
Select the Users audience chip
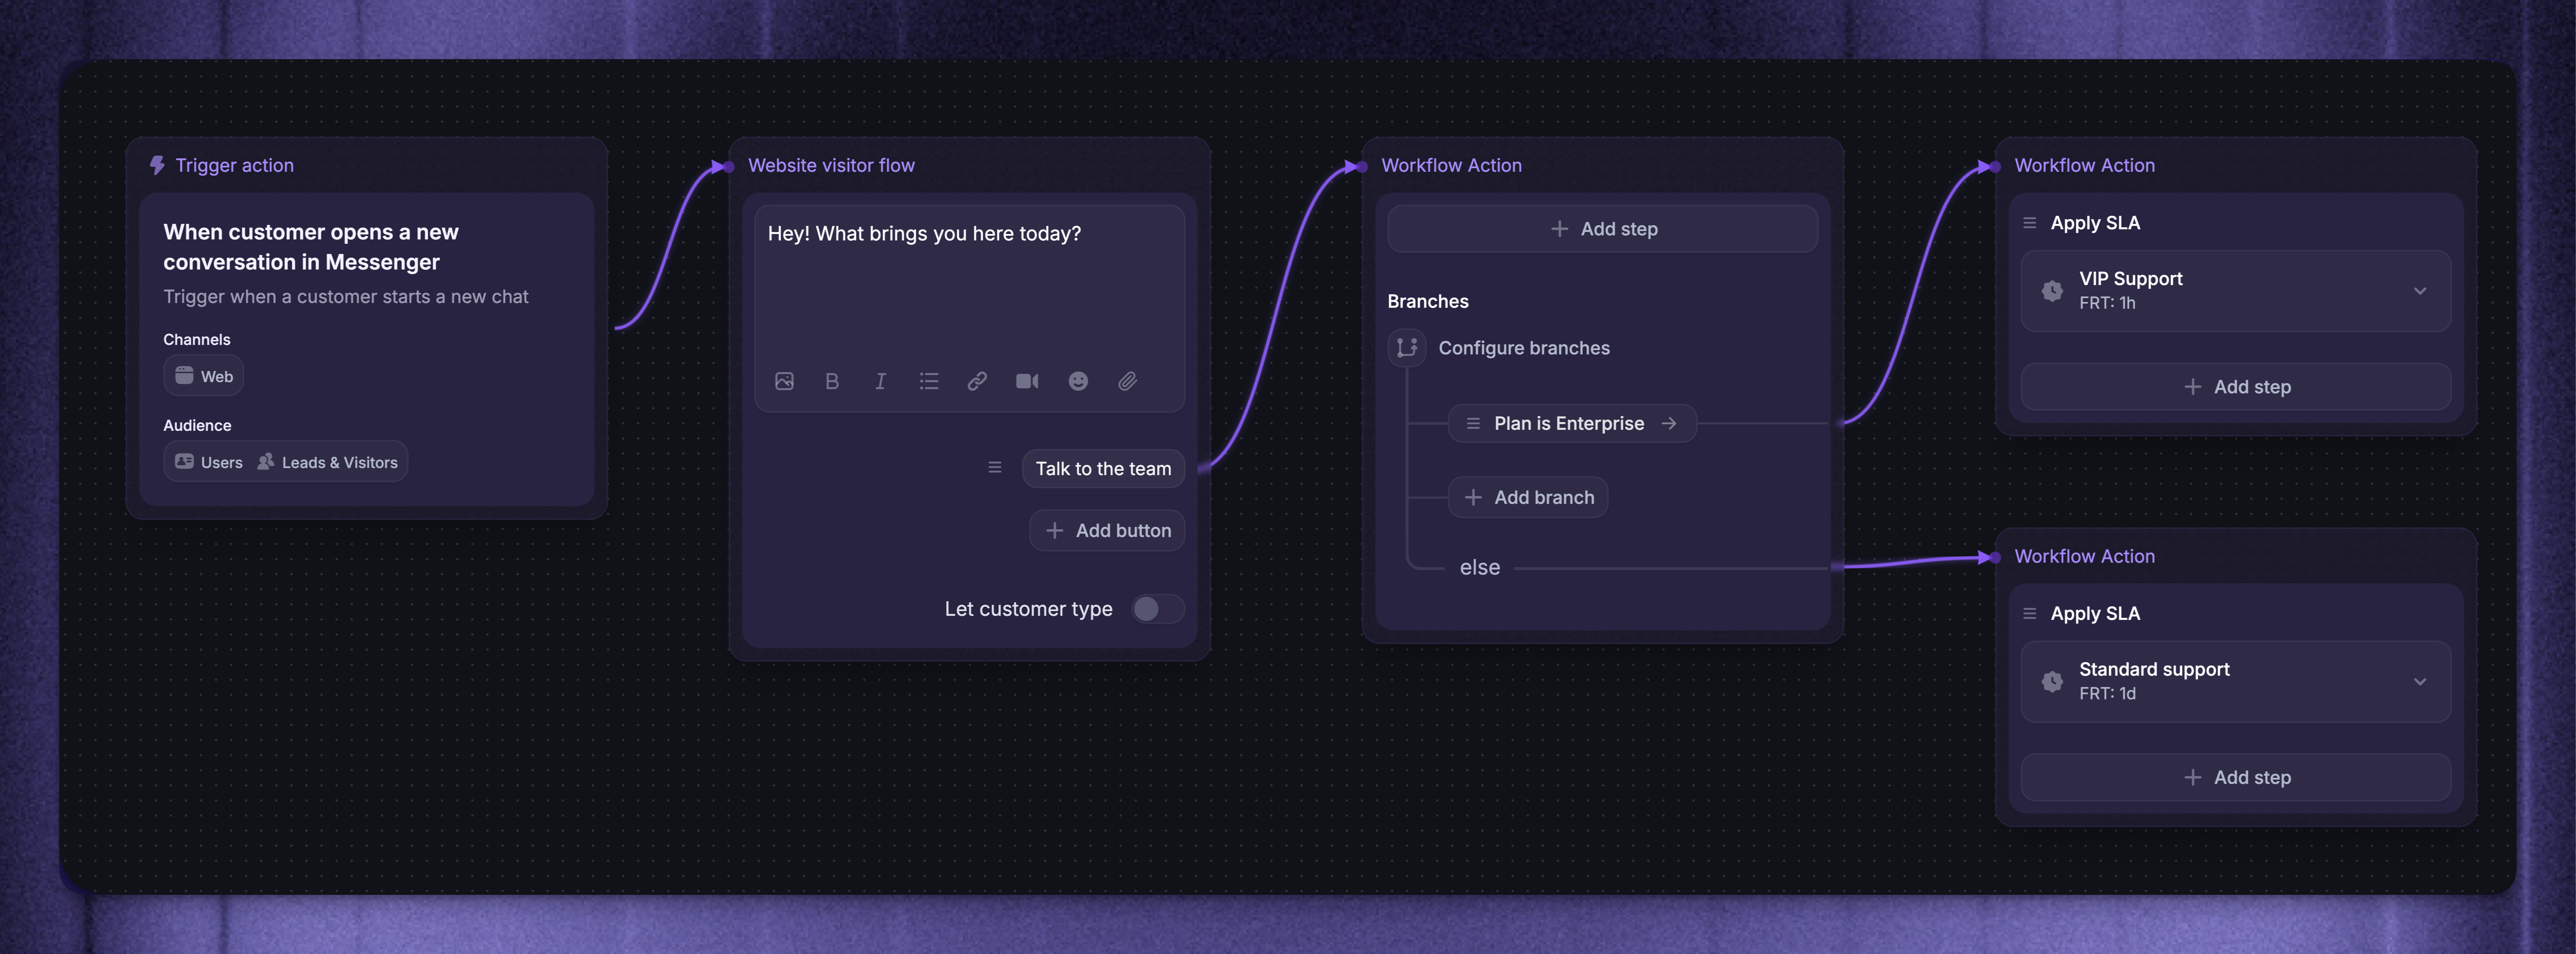click(x=209, y=462)
